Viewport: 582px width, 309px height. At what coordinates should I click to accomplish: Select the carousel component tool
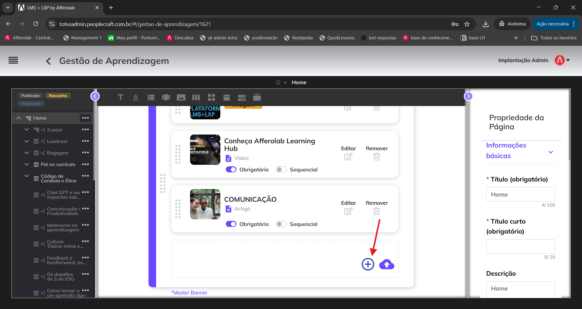(x=166, y=97)
